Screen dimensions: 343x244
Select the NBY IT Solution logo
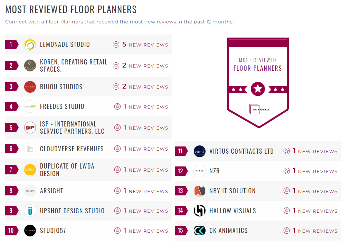pos(200,191)
